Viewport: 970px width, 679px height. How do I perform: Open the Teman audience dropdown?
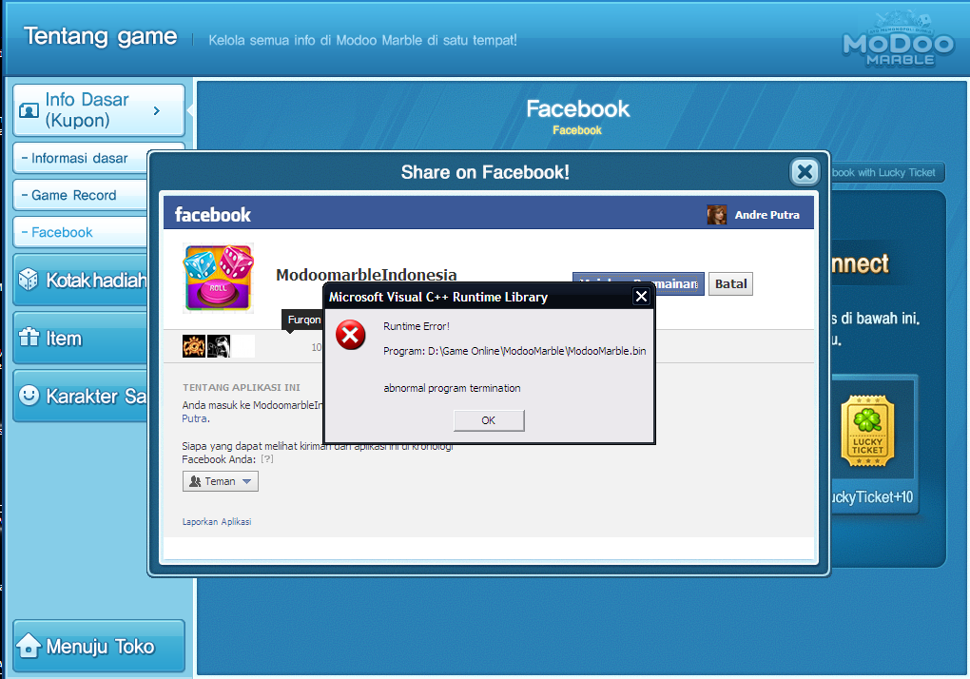221,481
